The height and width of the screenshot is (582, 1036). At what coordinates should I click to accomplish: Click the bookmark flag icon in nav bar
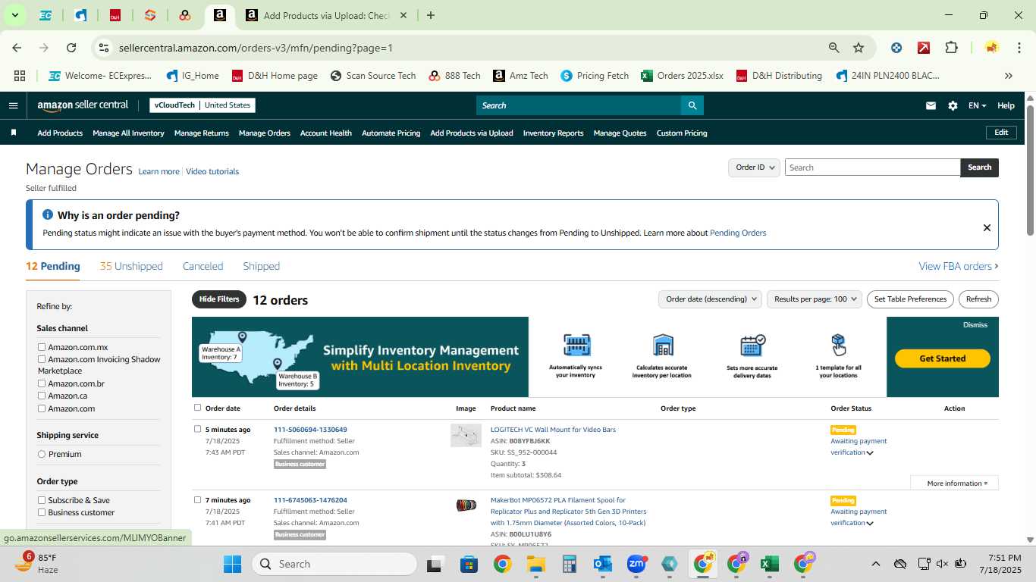[x=14, y=133]
